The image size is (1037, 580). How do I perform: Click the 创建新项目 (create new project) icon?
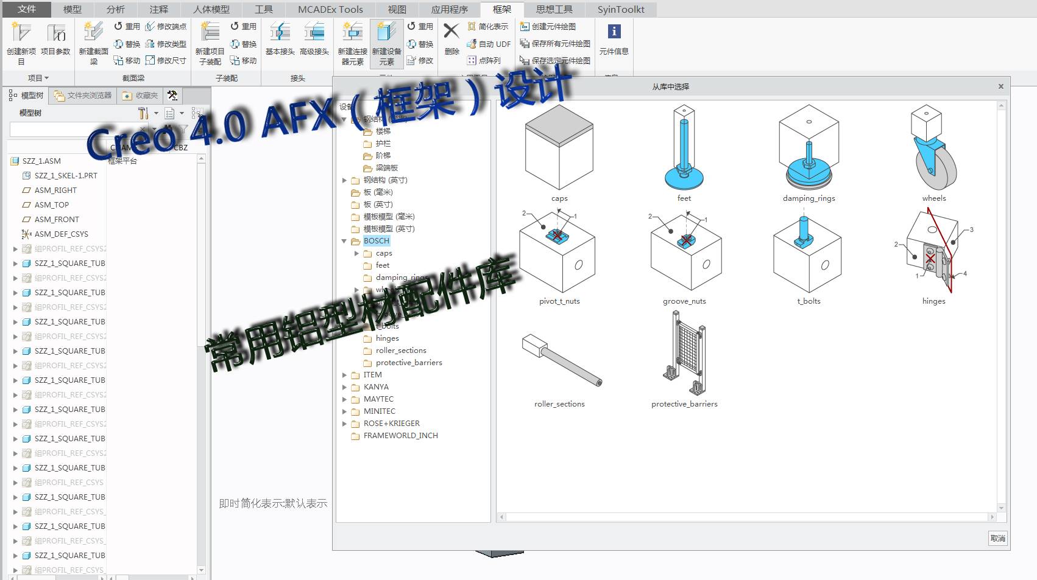21,34
